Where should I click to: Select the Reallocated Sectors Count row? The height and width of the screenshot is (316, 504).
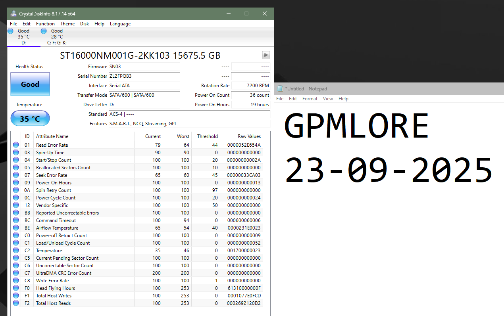137,168
